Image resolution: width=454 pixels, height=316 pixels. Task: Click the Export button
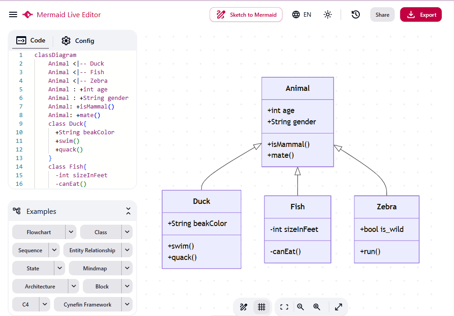tap(421, 14)
